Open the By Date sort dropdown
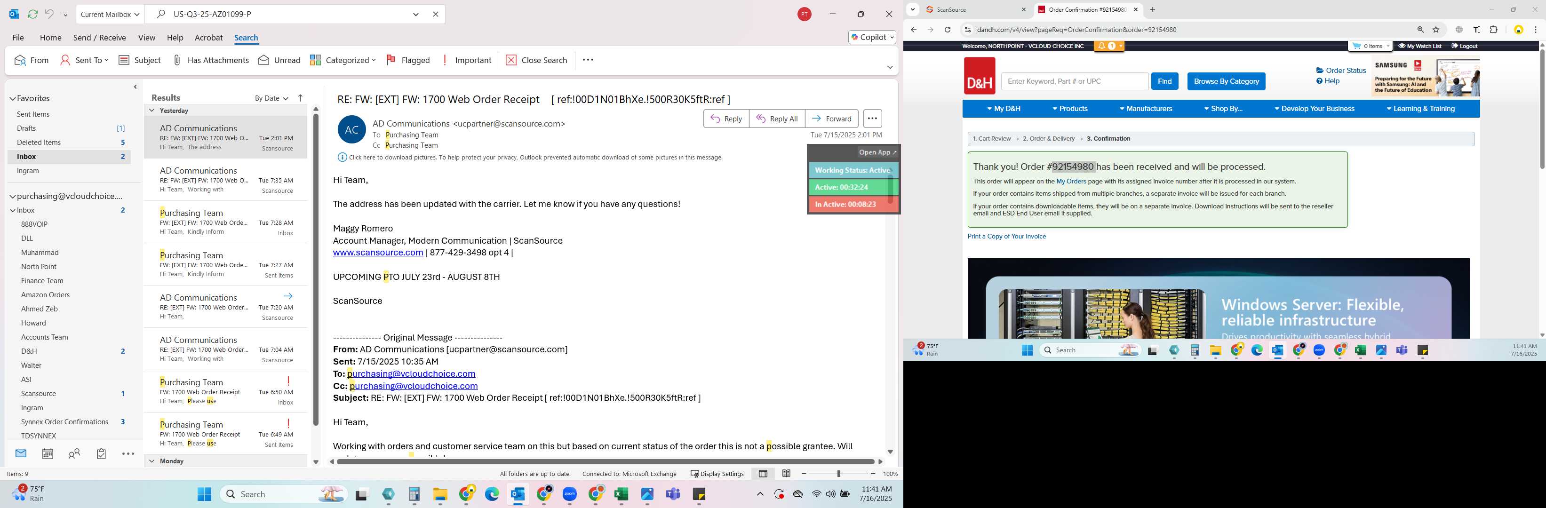 coord(271,98)
